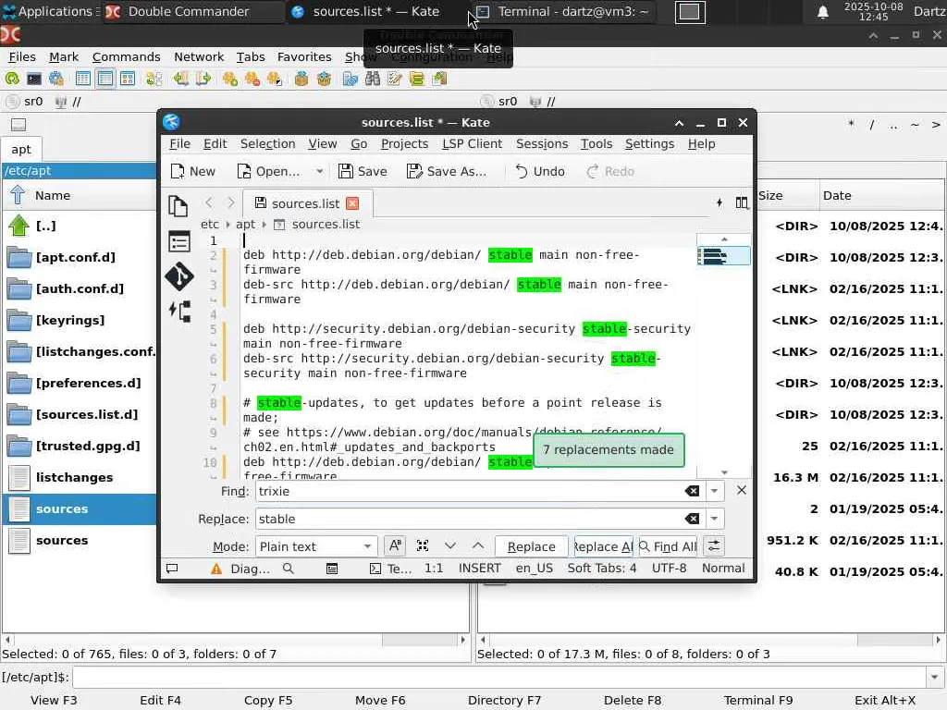Switch to Full columns view in Double Commander toolbar
This screenshot has height=710, width=947.
105,79
